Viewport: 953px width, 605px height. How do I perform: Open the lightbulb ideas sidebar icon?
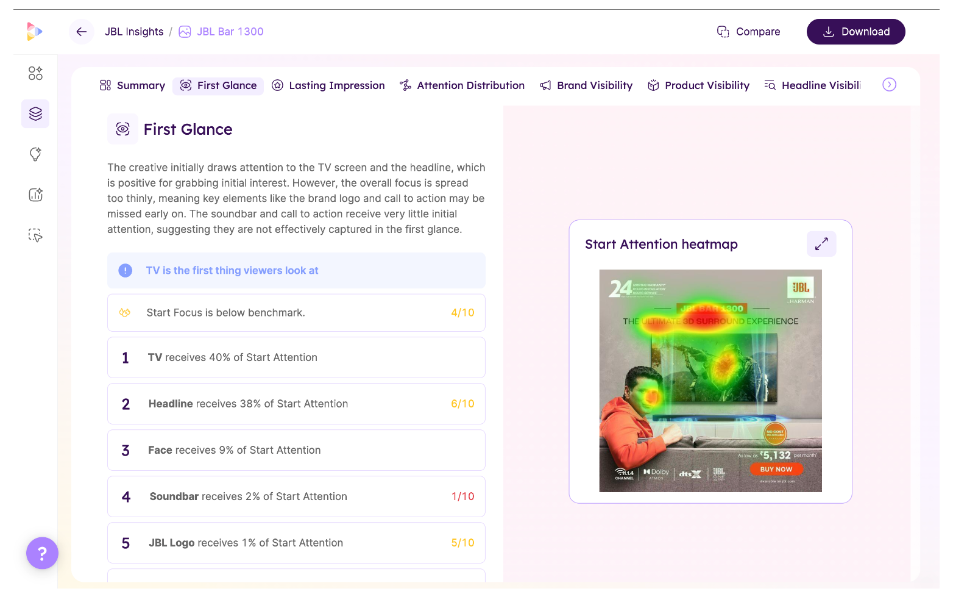point(35,154)
